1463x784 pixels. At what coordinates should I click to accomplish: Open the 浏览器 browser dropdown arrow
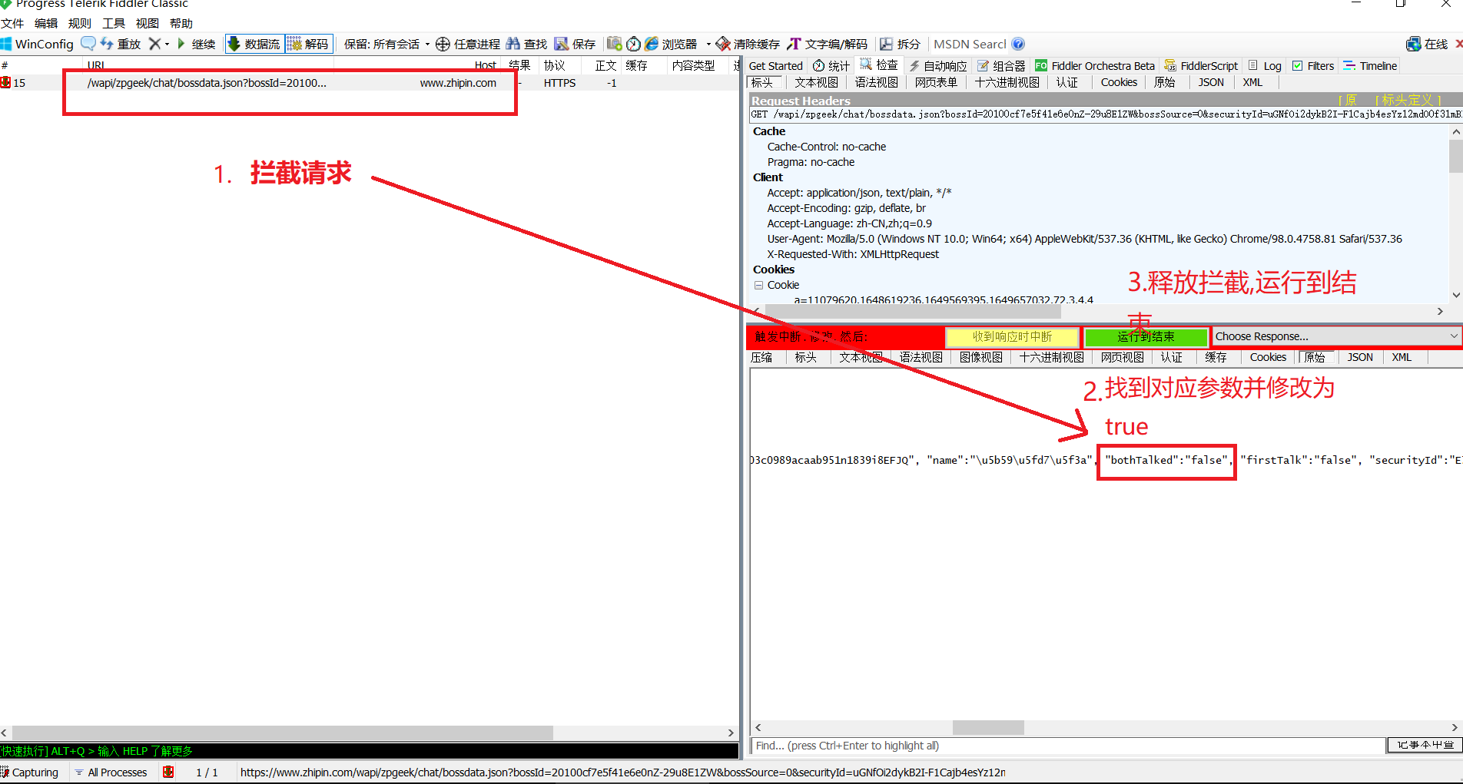click(708, 44)
